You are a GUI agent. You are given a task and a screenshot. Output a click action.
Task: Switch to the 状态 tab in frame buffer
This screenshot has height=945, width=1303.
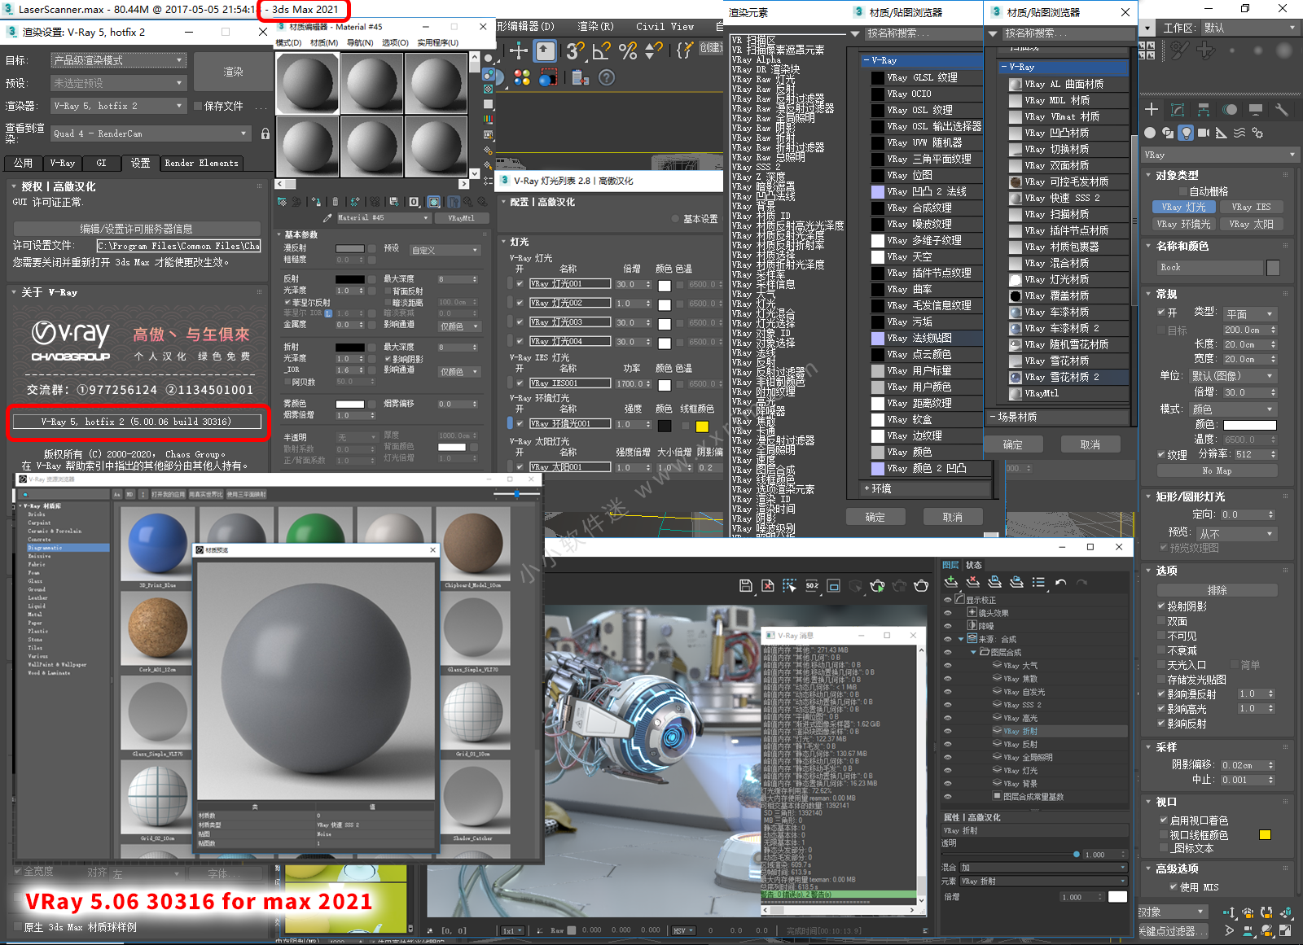(974, 565)
